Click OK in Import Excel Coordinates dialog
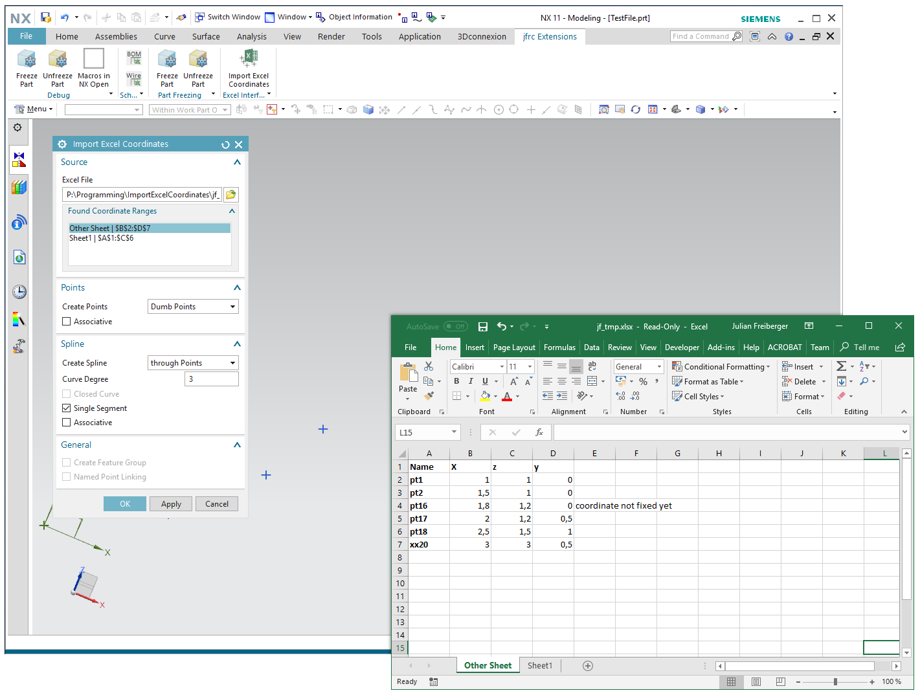 [125, 504]
